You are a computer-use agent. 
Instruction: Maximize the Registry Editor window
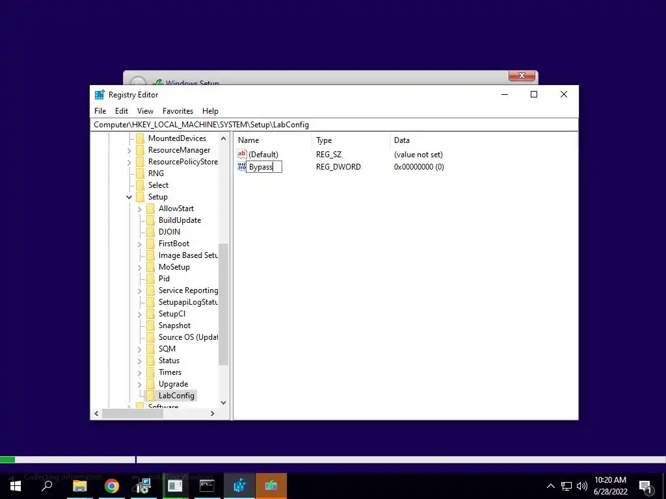pyautogui.click(x=534, y=94)
